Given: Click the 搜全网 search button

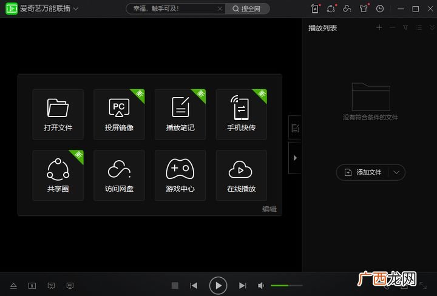Looking at the screenshot, I should [247, 8].
